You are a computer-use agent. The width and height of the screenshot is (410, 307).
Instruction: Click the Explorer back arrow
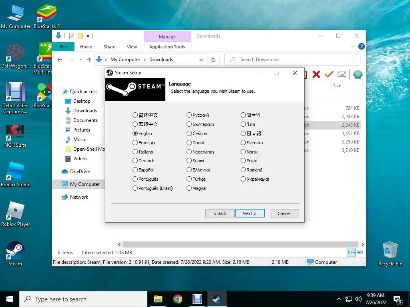(60, 60)
